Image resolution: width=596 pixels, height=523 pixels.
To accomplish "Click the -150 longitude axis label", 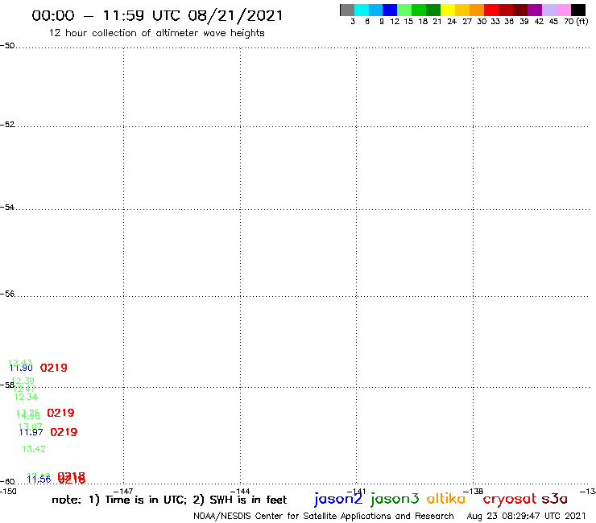I will (x=8, y=492).
